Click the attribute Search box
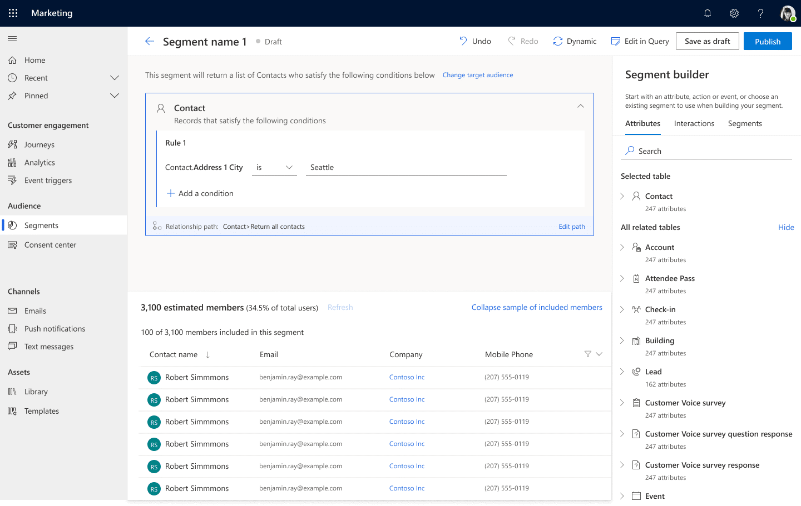The height and width of the screenshot is (506, 801). coord(712,151)
